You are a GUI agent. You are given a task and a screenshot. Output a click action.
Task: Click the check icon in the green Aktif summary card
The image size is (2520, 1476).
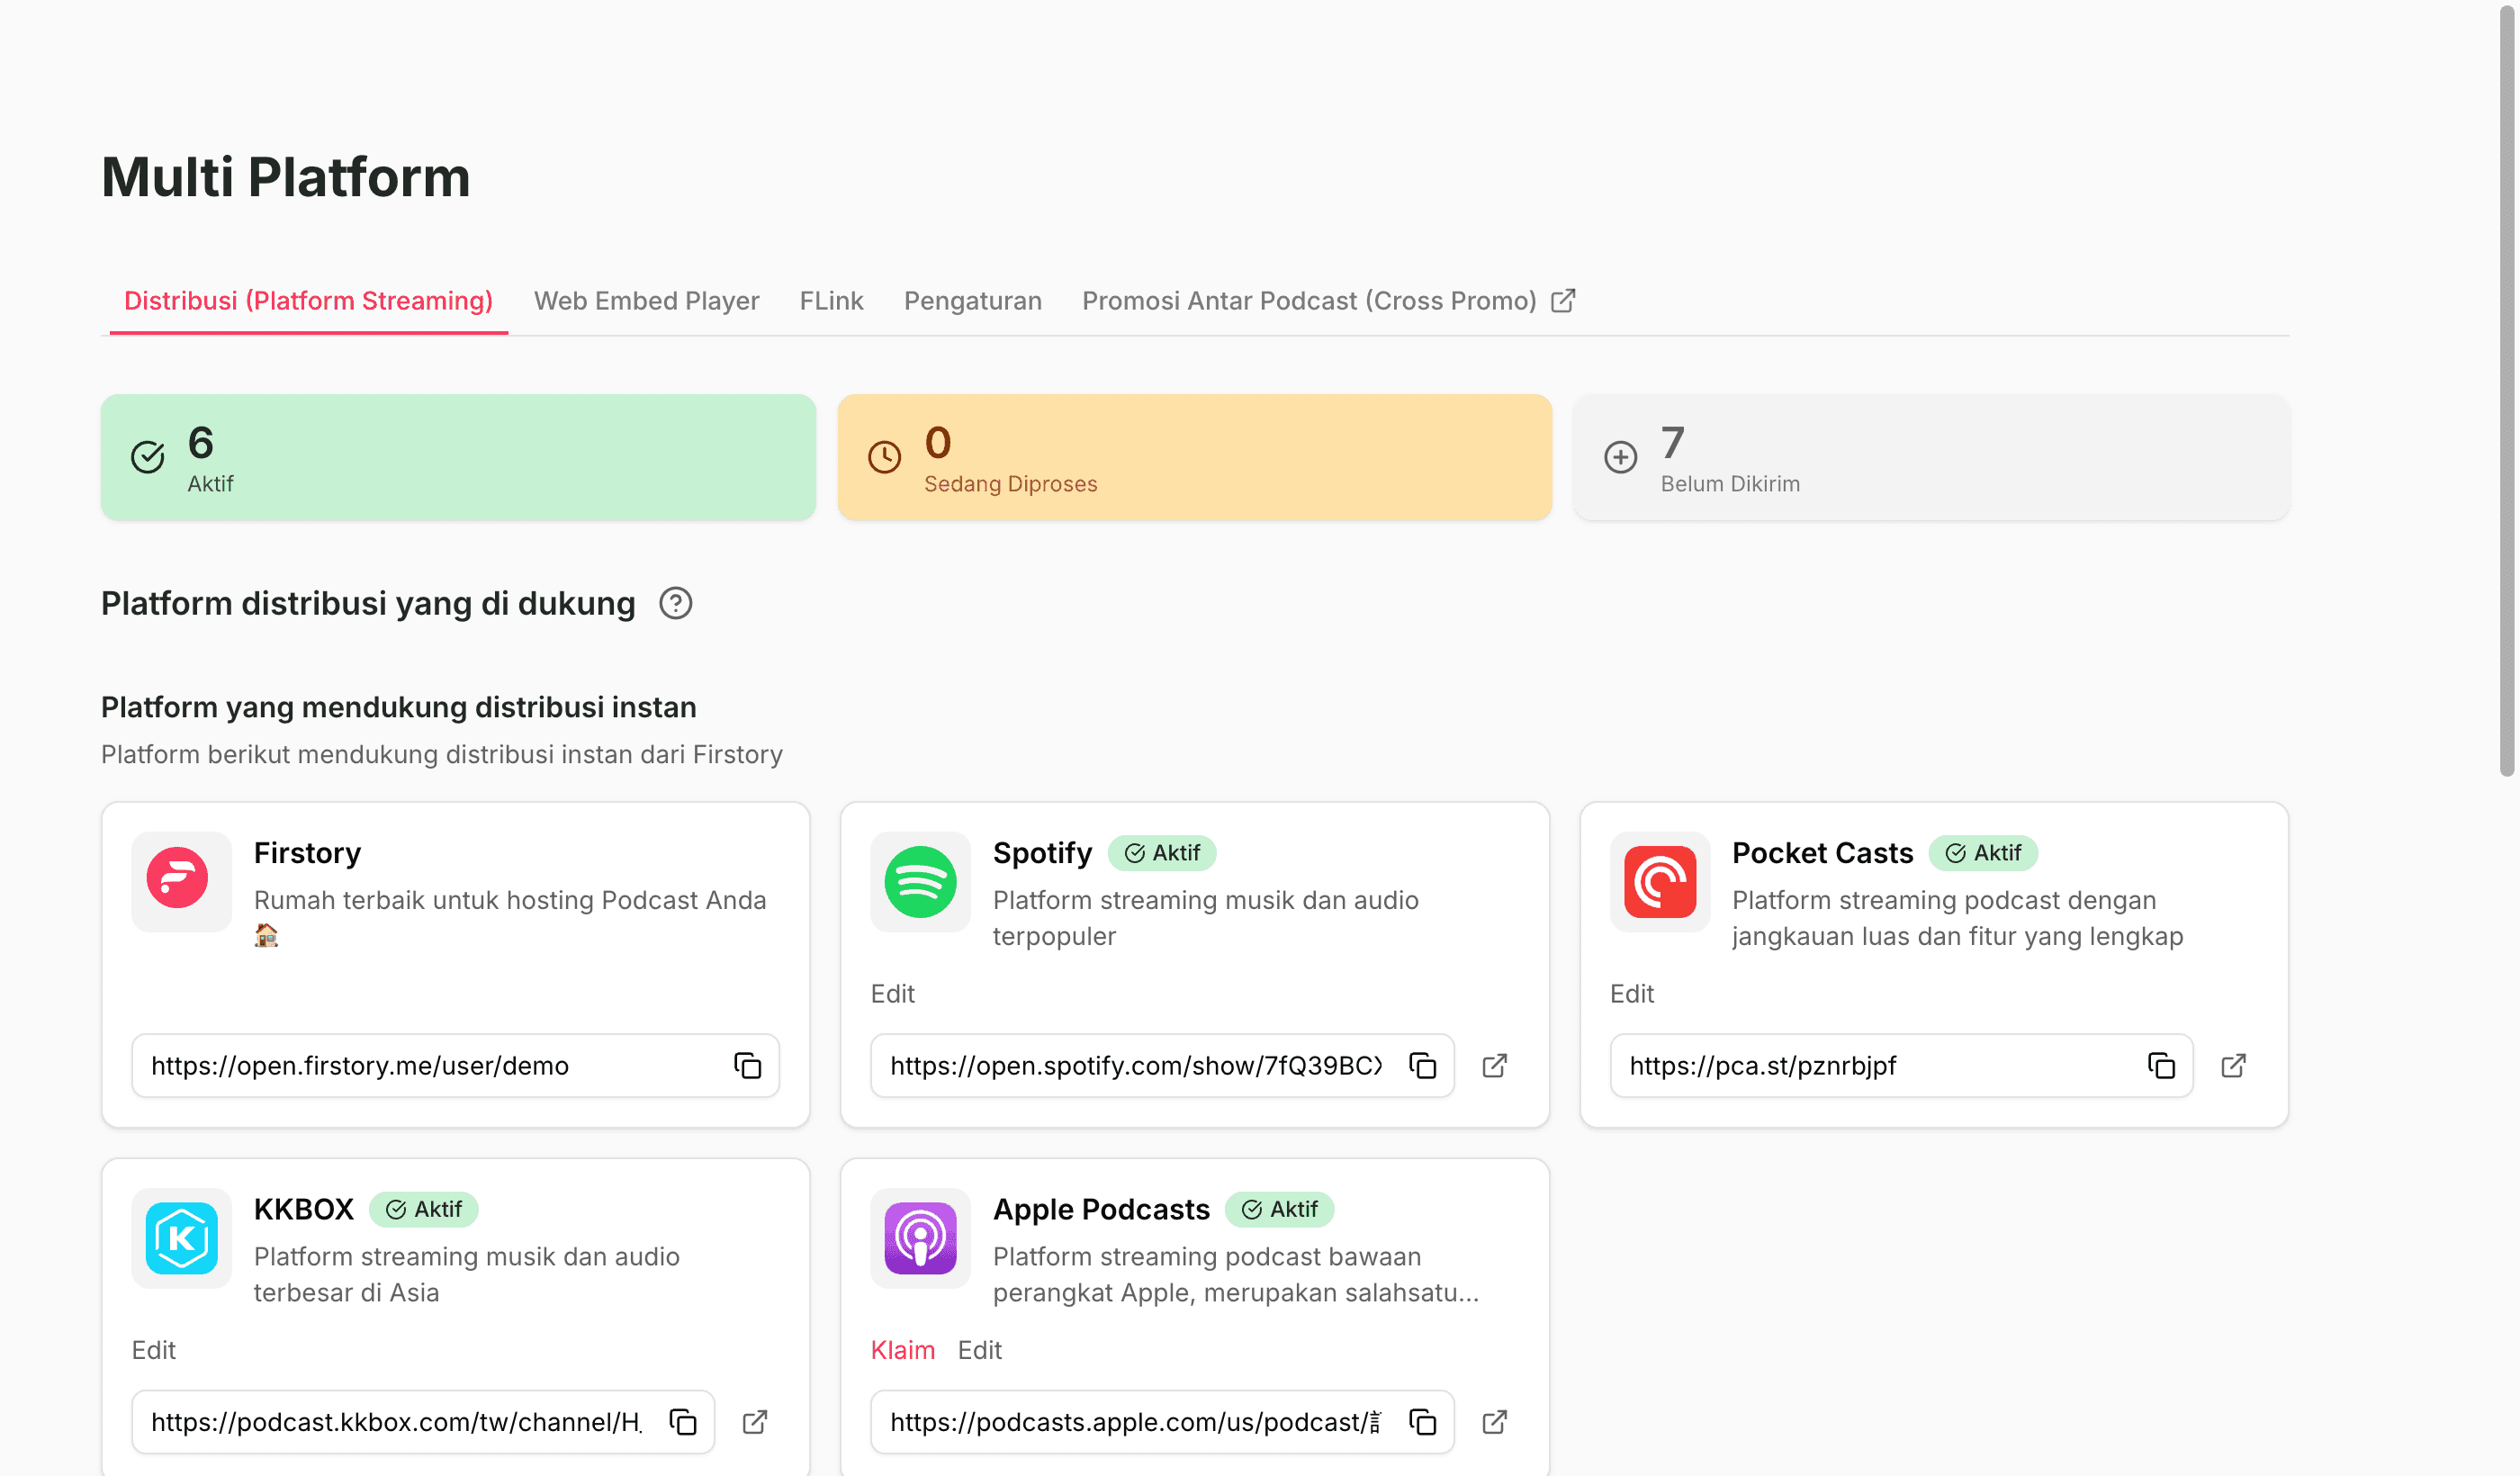(x=148, y=457)
